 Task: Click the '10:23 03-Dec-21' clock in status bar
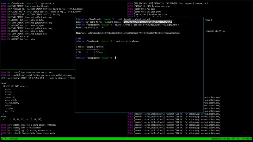click(244, 139)
